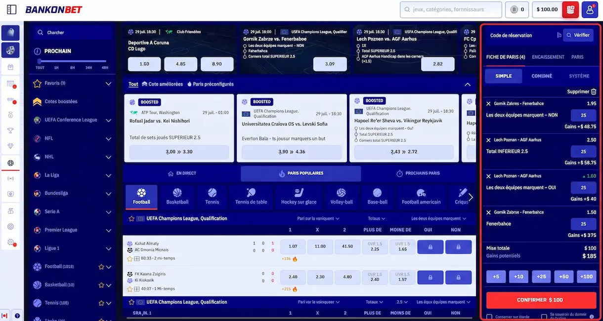The width and height of the screenshot is (603, 321).
Task: Open the gift box promotions icon in left rail
Action: (10, 67)
